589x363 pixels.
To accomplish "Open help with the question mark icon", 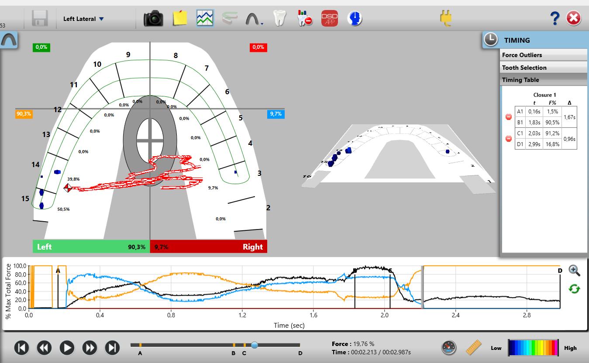I will coord(554,18).
